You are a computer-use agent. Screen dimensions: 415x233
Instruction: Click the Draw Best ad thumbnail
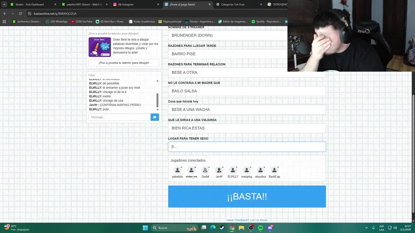coord(100,47)
